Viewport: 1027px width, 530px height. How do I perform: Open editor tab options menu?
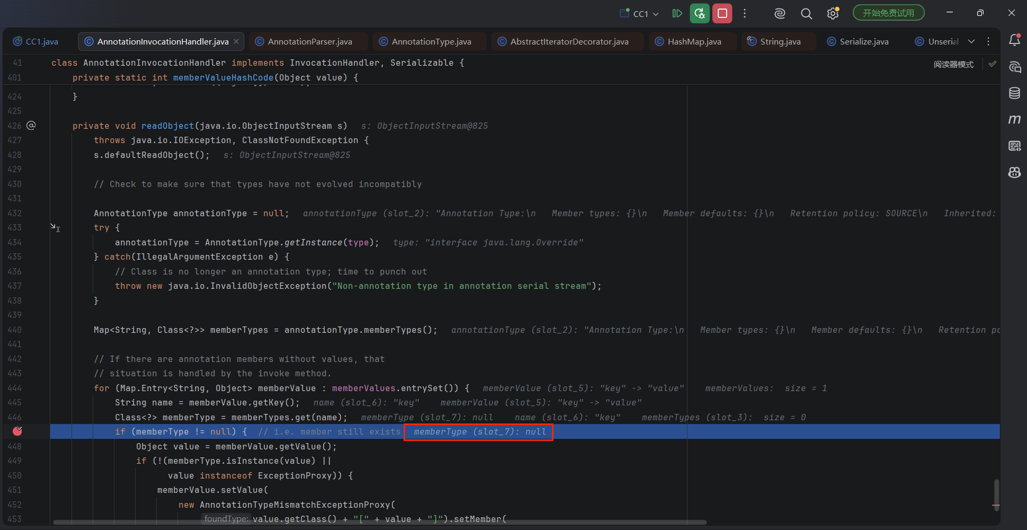pos(988,41)
